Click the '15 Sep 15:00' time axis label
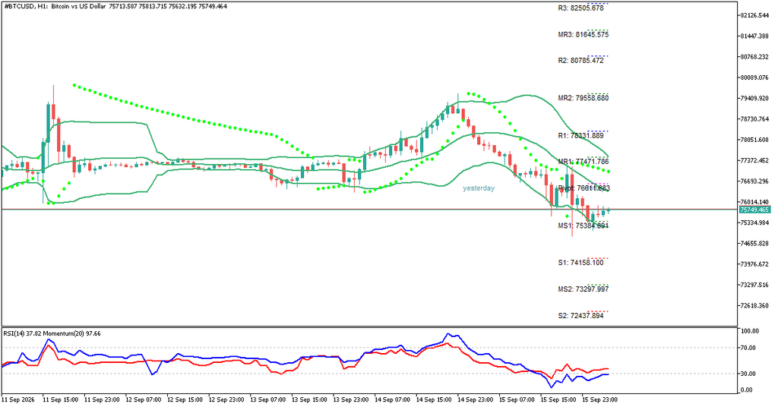Image resolution: width=778 pixels, height=407 pixels. click(559, 399)
